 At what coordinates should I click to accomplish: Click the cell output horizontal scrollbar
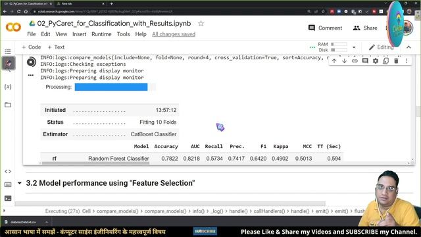95,163
